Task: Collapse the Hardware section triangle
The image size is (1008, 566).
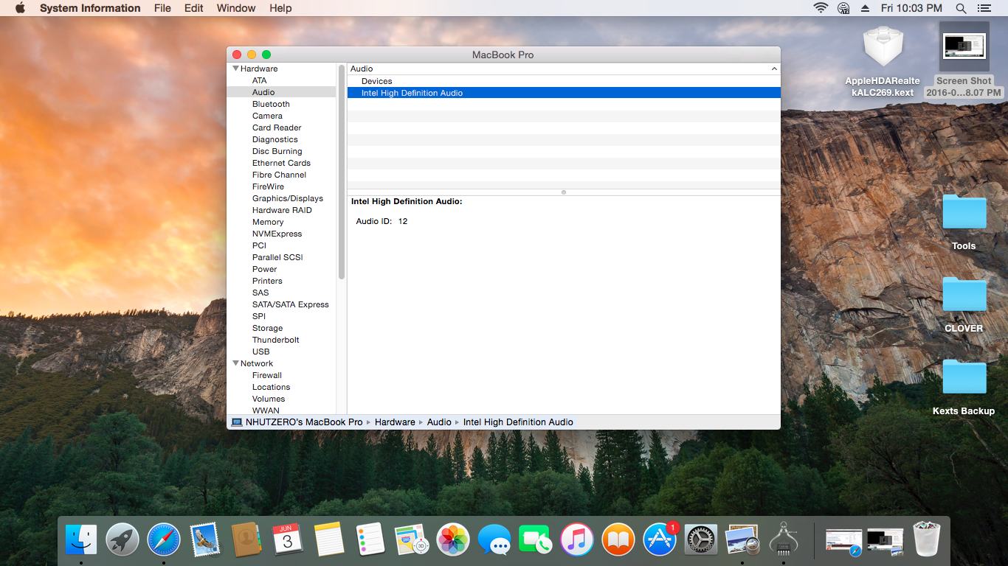Action: pos(235,69)
